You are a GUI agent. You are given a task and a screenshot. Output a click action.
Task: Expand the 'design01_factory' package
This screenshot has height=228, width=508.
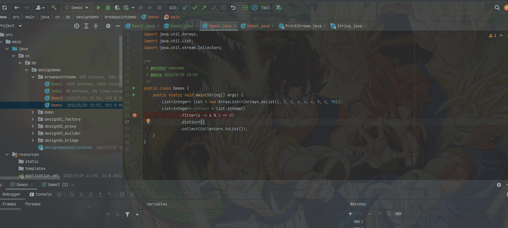click(33, 119)
